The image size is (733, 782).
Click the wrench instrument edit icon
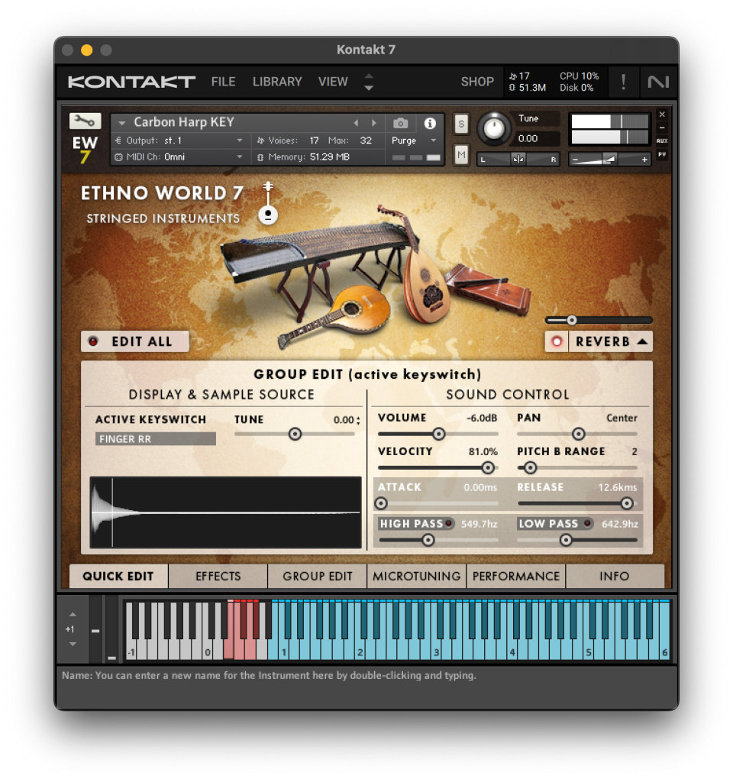85,121
